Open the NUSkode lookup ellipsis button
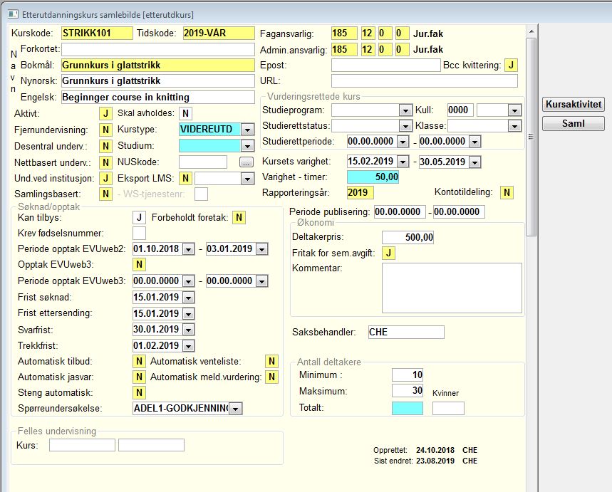612x492 pixels. pos(246,162)
